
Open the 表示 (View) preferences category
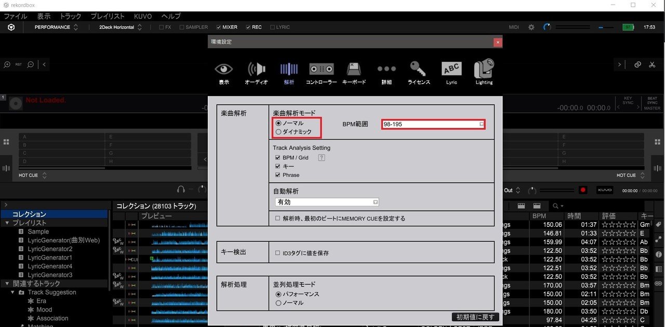click(x=224, y=73)
